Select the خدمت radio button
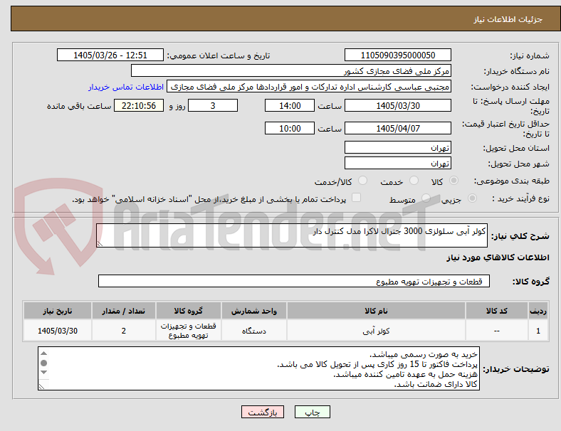The image size is (561, 431). pos(414,181)
